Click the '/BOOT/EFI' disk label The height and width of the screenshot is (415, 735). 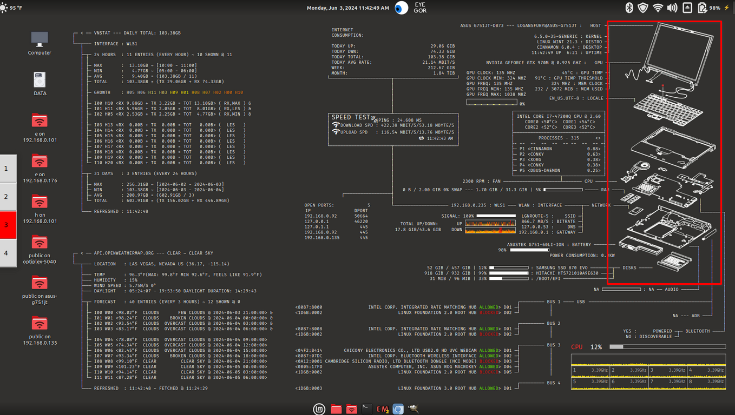click(x=548, y=278)
